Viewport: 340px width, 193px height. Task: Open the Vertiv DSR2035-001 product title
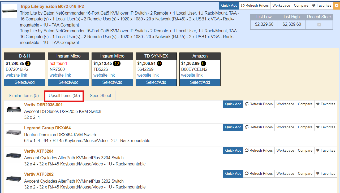pyautogui.click(x=43, y=105)
